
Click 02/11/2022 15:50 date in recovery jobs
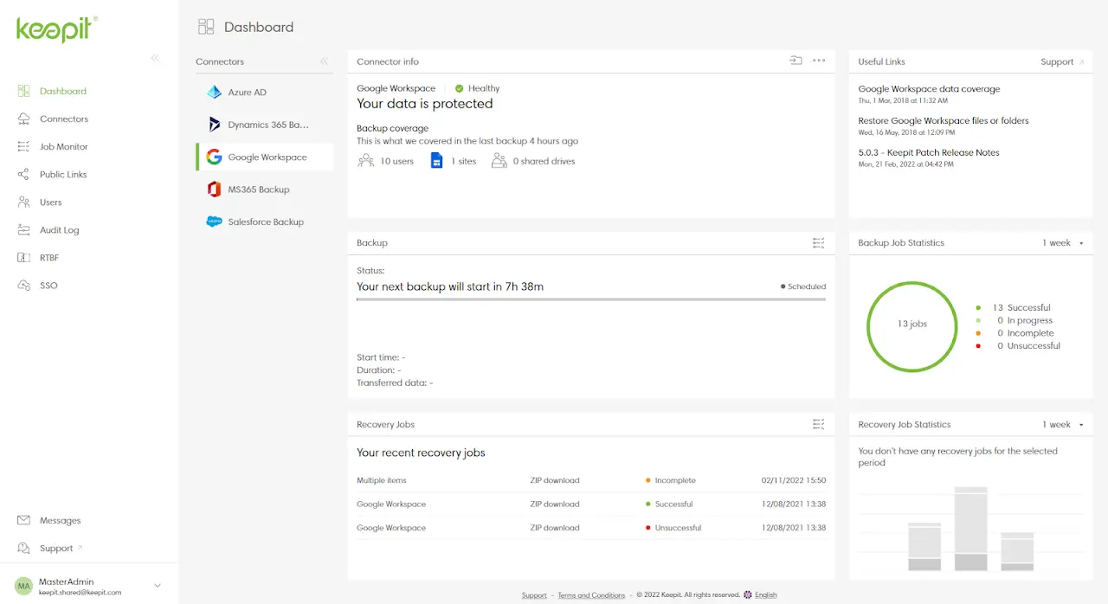click(x=794, y=480)
